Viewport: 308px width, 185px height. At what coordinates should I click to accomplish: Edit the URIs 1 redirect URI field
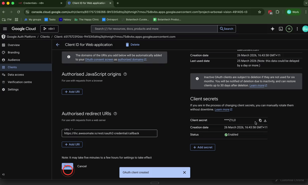pyautogui.click(x=110, y=133)
